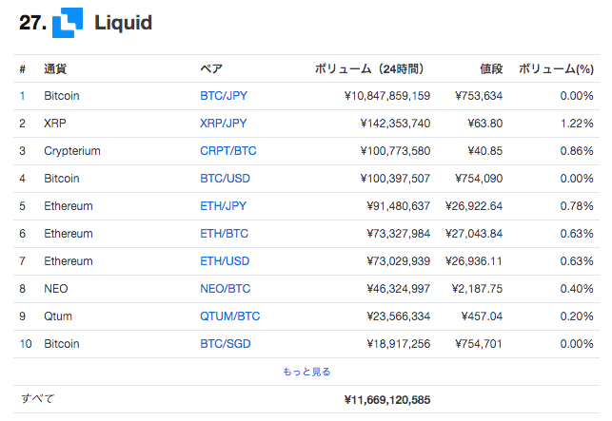The width and height of the screenshot is (612, 421).
Task: Select Bitcoin name in row 4
Action: [62, 178]
